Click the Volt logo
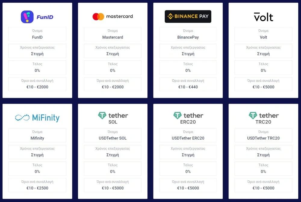Viewport: 301px width, 202px height. click(x=263, y=17)
